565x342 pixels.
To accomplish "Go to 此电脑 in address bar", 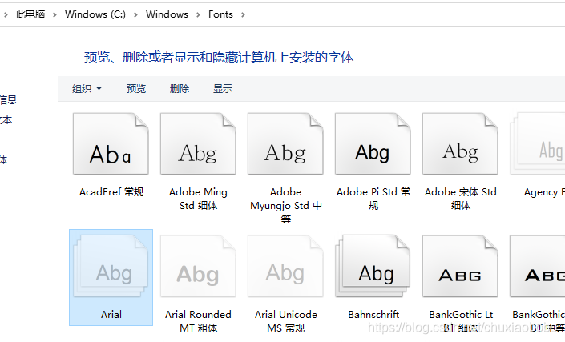I will point(30,14).
